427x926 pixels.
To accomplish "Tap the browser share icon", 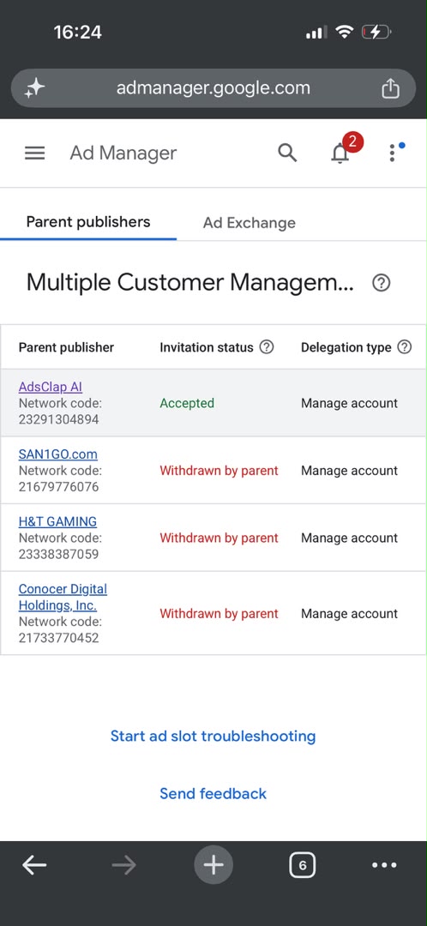I will (x=390, y=88).
